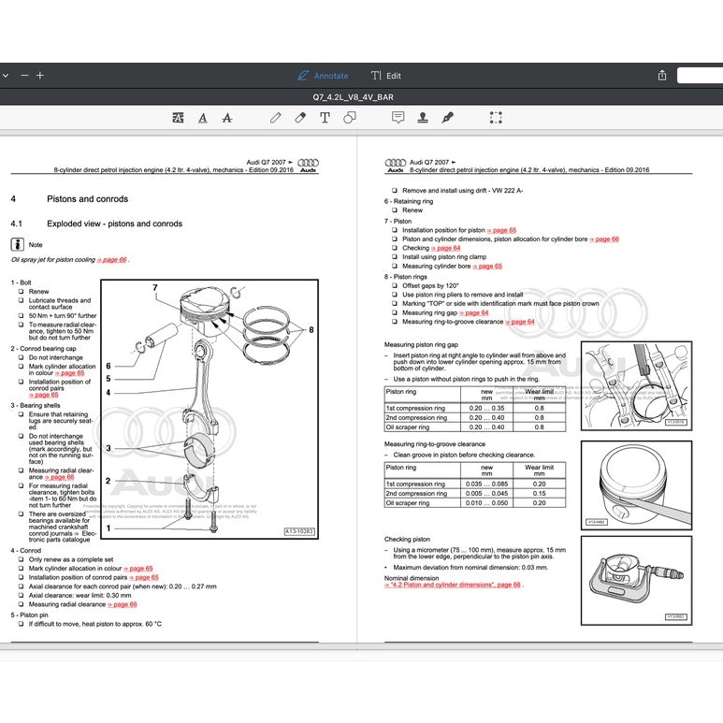Click the share export icon
The width and height of the screenshot is (723, 723).
click(662, 76)
